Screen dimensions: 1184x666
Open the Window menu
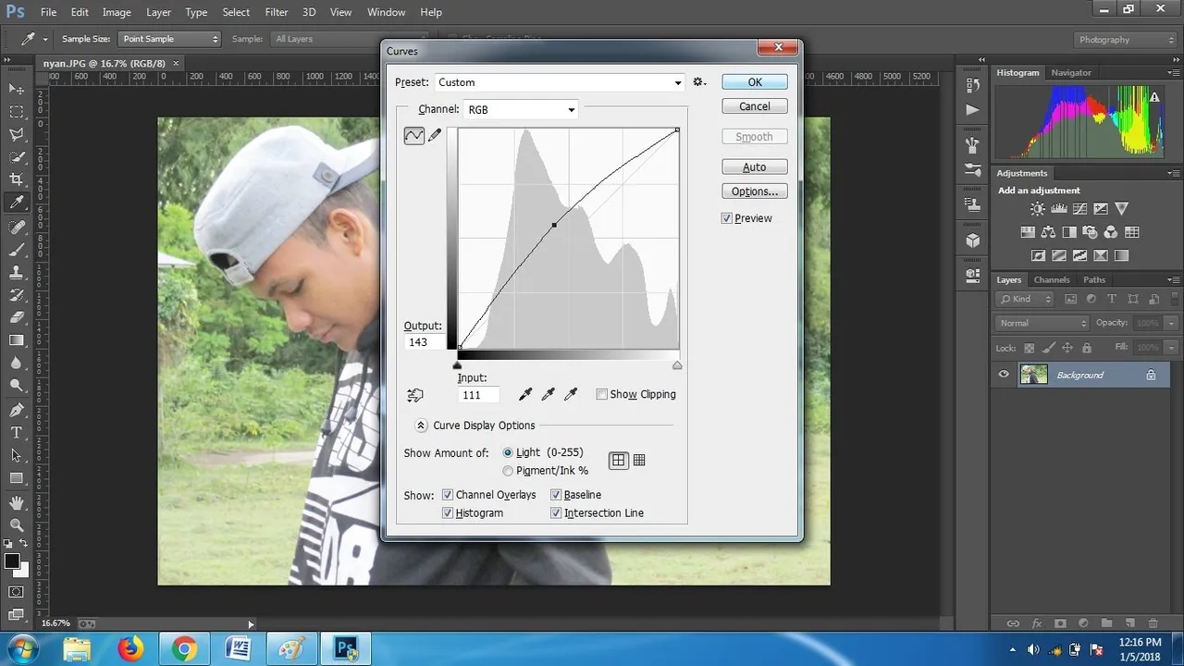(386, 12)
